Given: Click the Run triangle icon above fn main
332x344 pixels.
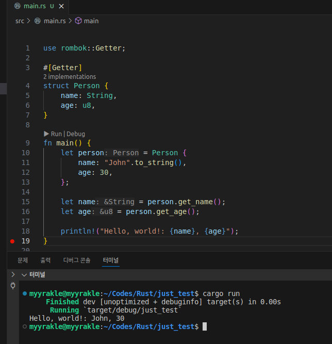Looking at the screenshot, I should tap(46, 134).
